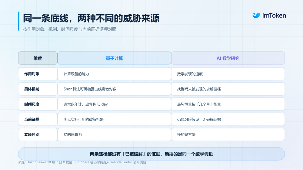
Task: Select the '具体机制' row label
Action: [x=38, y=89]
